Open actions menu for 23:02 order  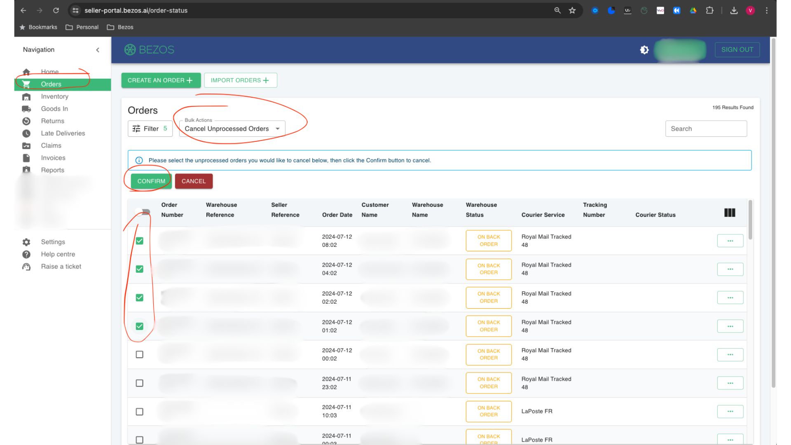point(730,383)
